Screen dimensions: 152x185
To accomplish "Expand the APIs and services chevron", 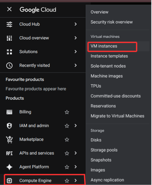I will [x=76, y=153].
